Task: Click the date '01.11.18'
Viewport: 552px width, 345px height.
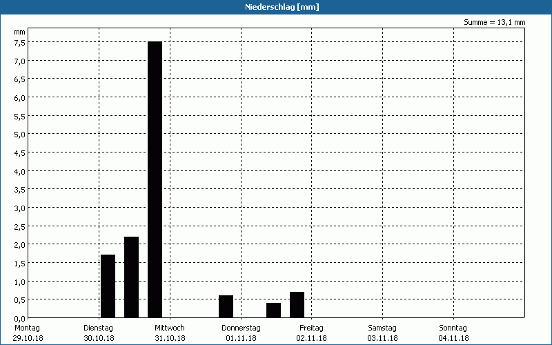Action: click(241, 339)
